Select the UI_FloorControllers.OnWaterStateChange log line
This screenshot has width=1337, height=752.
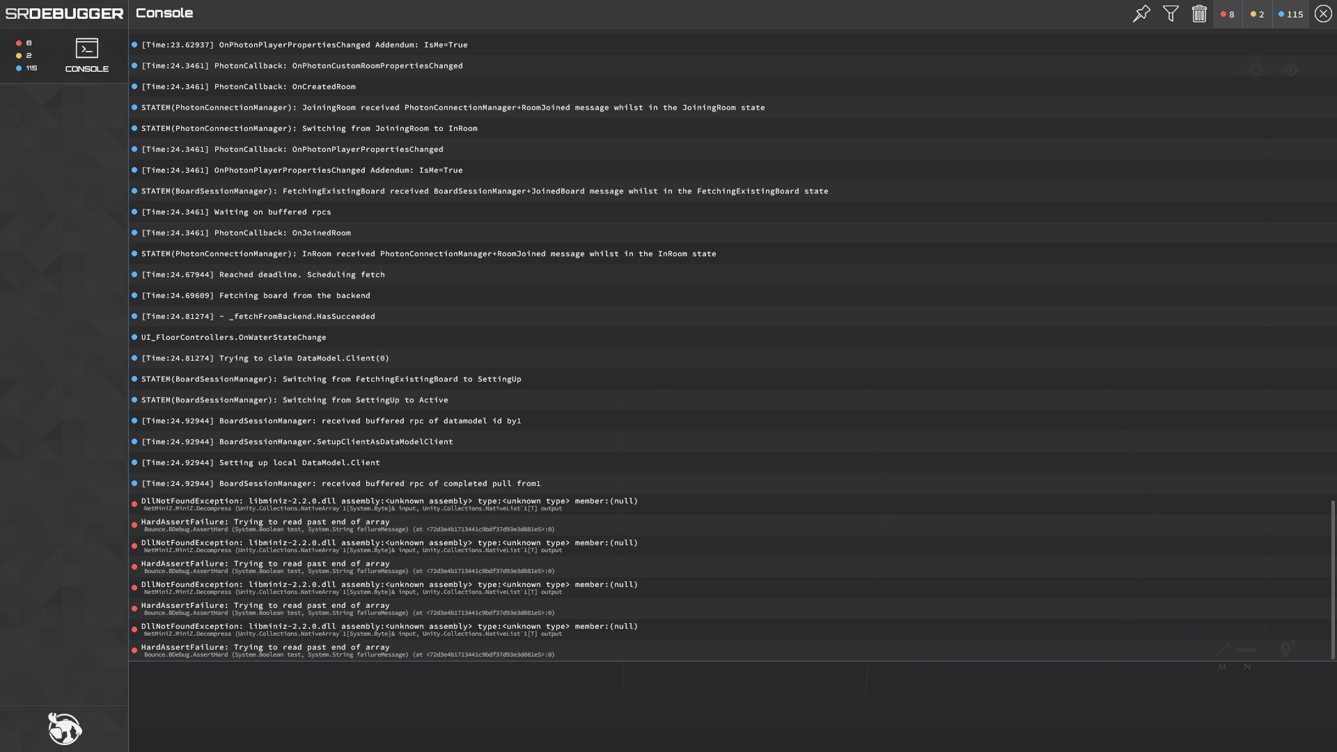(730, 337)
